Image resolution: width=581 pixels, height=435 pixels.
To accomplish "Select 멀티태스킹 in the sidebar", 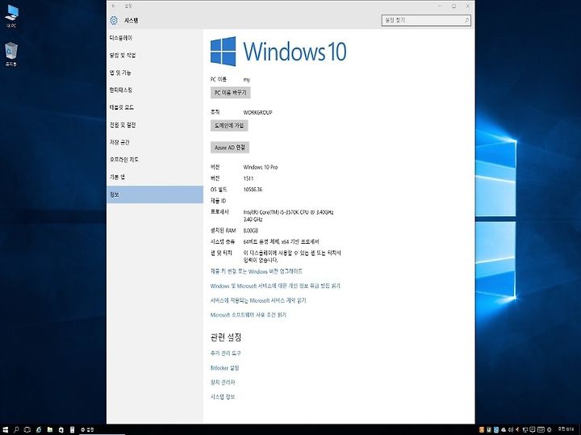I will click(154, 90).
